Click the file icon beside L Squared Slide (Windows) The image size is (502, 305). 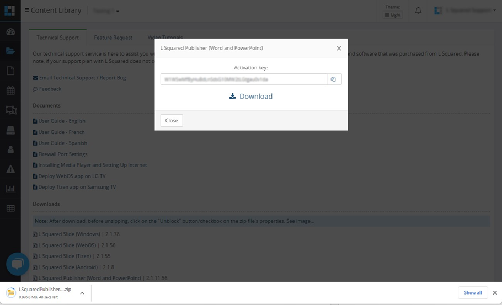(x=35, y=234)
